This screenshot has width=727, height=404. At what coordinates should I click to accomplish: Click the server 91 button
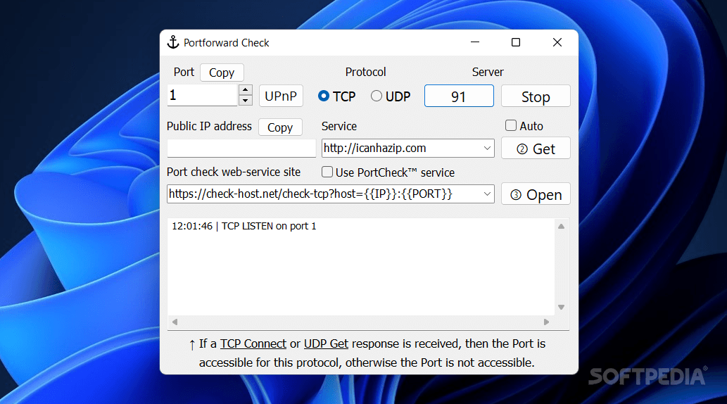459,96
